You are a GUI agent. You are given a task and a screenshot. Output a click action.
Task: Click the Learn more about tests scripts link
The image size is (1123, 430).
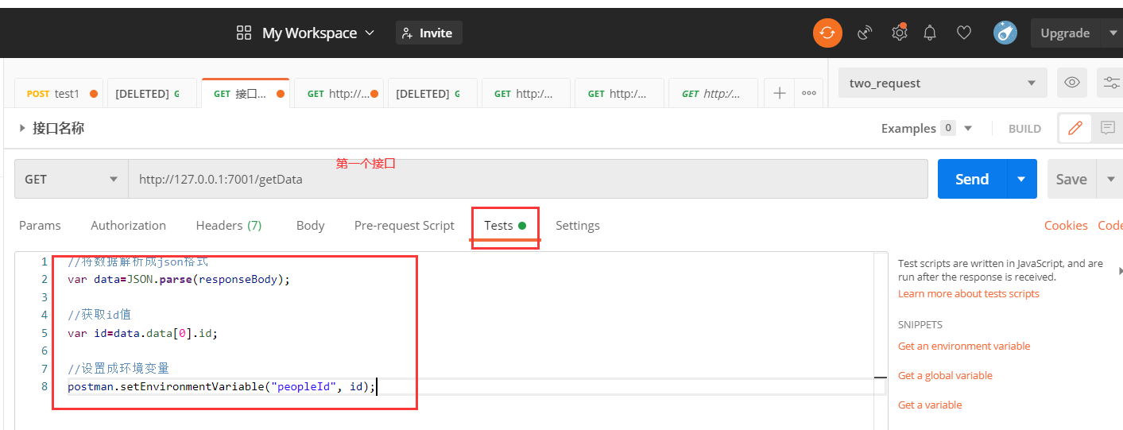pyautogui.click(x=968, y=294)
